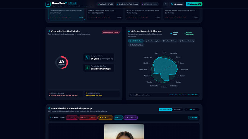Click the Blemish Layers stack icon
Viewport: 248px width, 139px height.
(x=50, y=118)
